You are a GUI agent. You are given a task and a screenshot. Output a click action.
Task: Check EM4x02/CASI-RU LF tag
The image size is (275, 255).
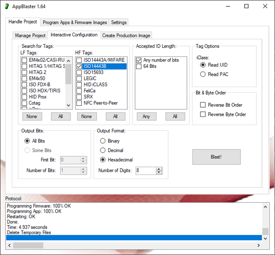click(24, 60)
